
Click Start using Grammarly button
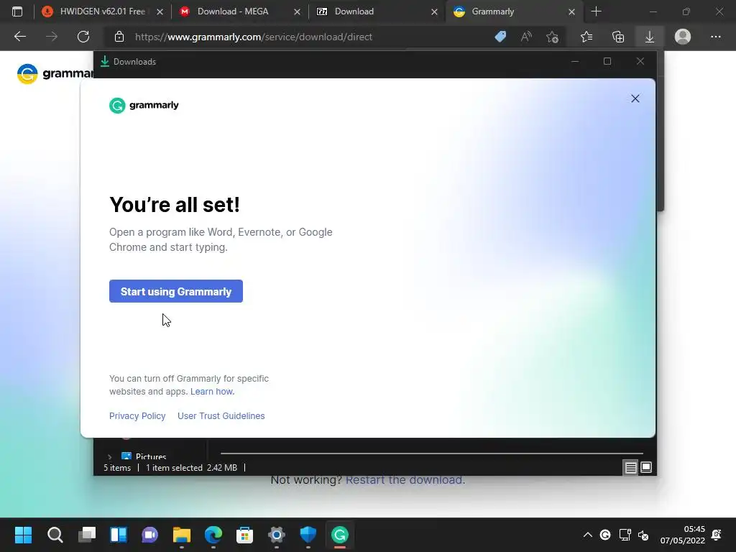tap(175, 291)
